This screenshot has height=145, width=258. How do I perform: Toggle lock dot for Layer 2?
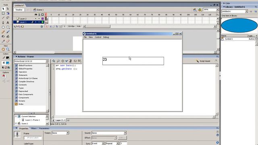39,19
